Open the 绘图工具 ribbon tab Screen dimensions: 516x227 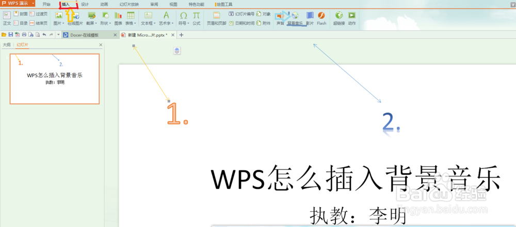(x=224, y=4)
